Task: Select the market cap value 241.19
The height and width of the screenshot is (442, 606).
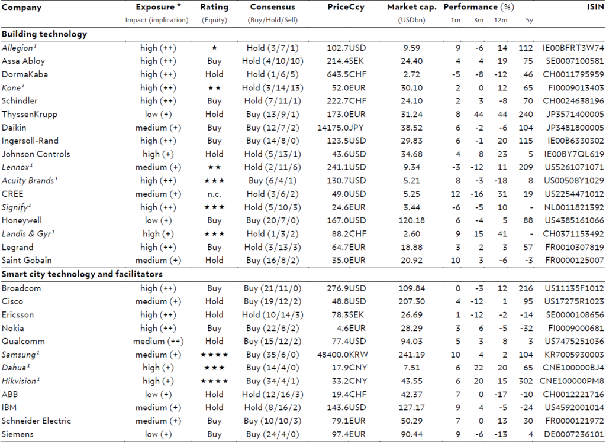Action: 412,355
